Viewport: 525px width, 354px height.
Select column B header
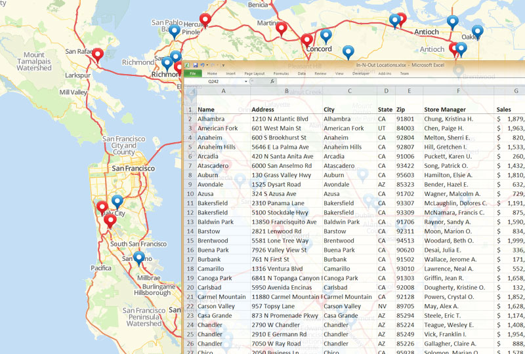[287, 91]
